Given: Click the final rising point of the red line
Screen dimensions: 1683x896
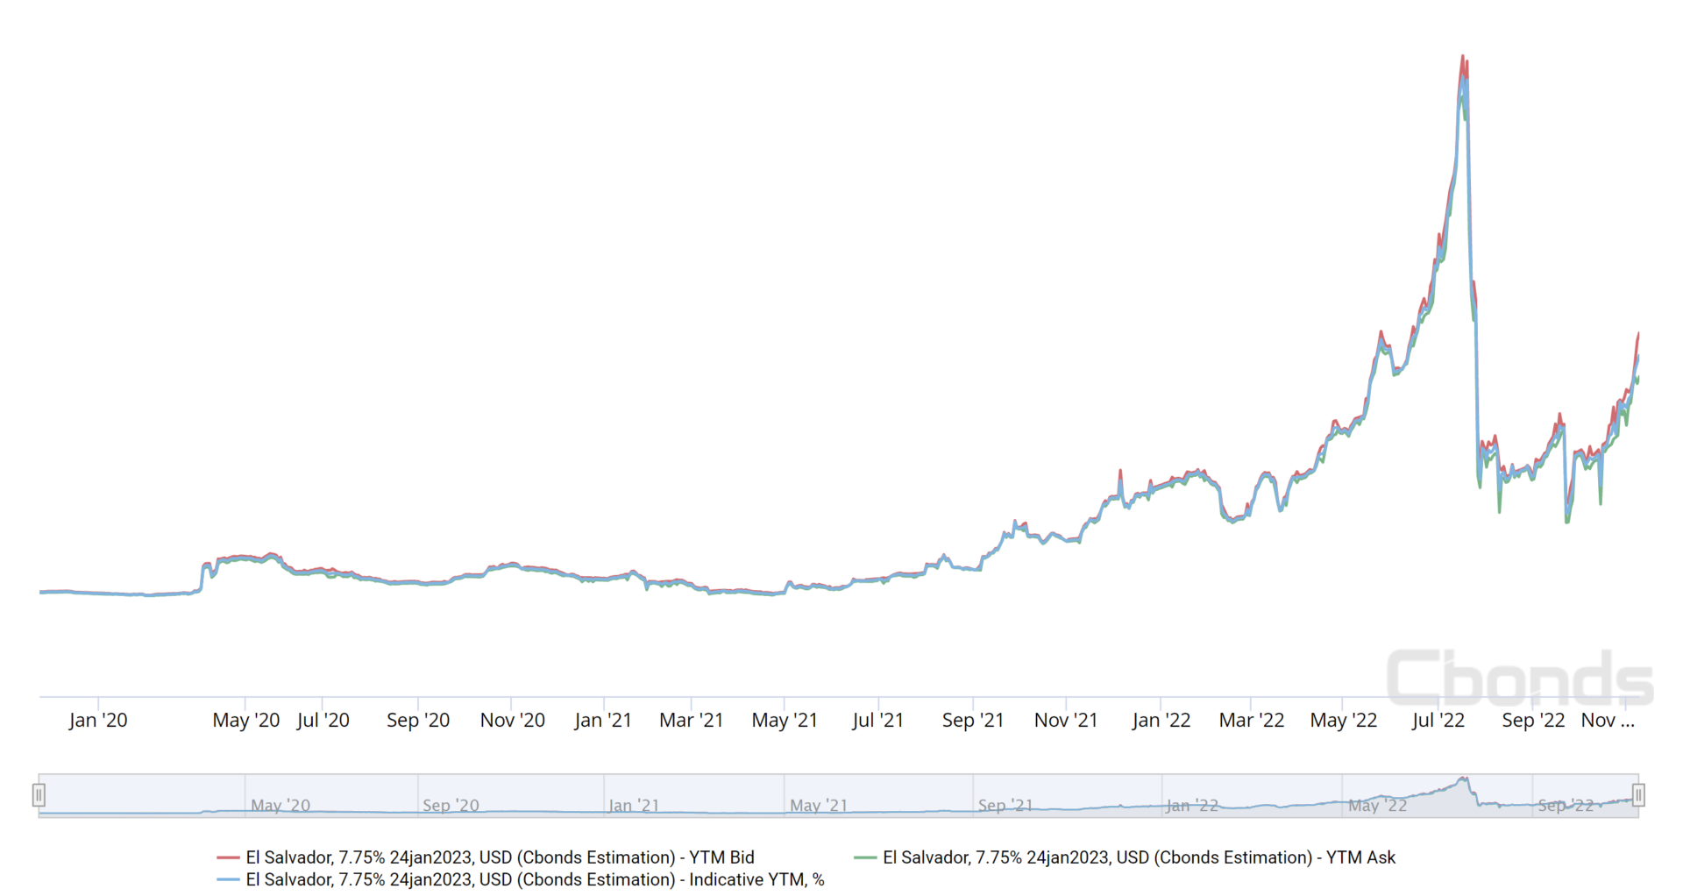Looking at the screenshot, I should pos(1638,334).
